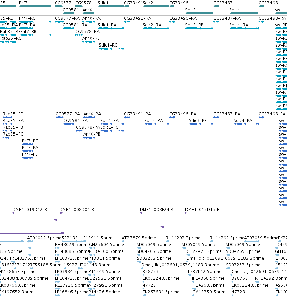
Task: Click the Rab35-RC transcript label
Action: pyautogui.click(x=10, y=38)
